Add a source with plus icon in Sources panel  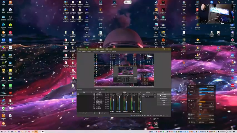point(95,113)
